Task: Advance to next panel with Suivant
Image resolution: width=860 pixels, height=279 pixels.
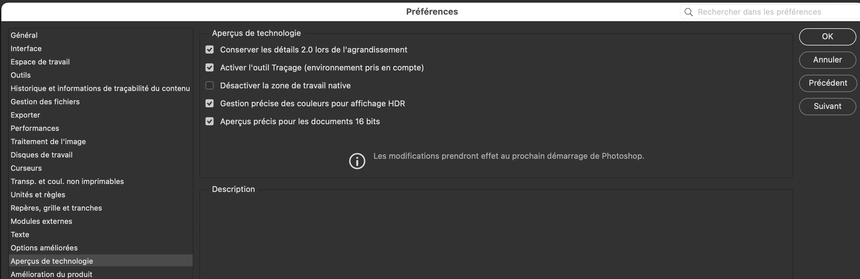Action: pyautogui.click(x=827, y=107)
